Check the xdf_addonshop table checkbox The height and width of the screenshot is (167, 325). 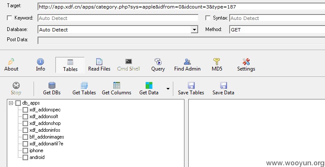[25, 123]
